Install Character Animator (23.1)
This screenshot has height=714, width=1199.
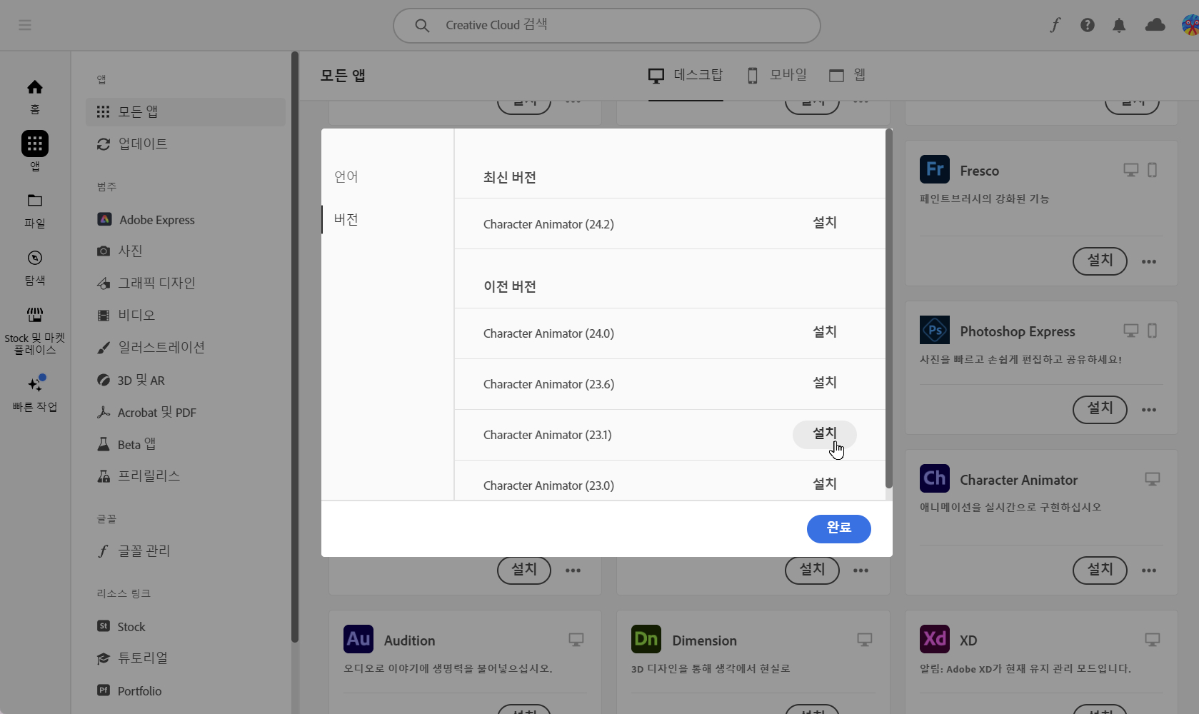825,434
